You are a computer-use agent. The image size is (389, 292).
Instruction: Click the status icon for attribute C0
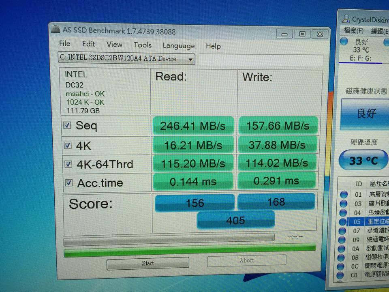tap(340, 275)
